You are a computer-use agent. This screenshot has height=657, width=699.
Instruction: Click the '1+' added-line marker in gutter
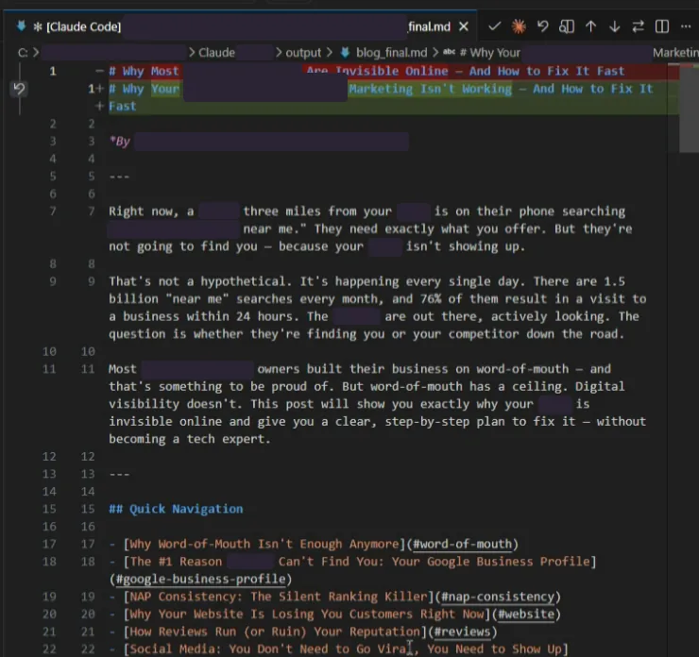[x=95, y=89]
